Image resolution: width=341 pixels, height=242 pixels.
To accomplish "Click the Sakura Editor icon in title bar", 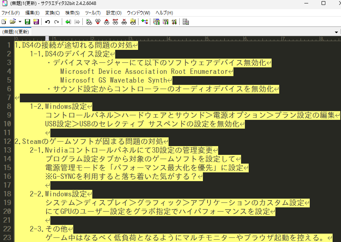I will (4, 3).
